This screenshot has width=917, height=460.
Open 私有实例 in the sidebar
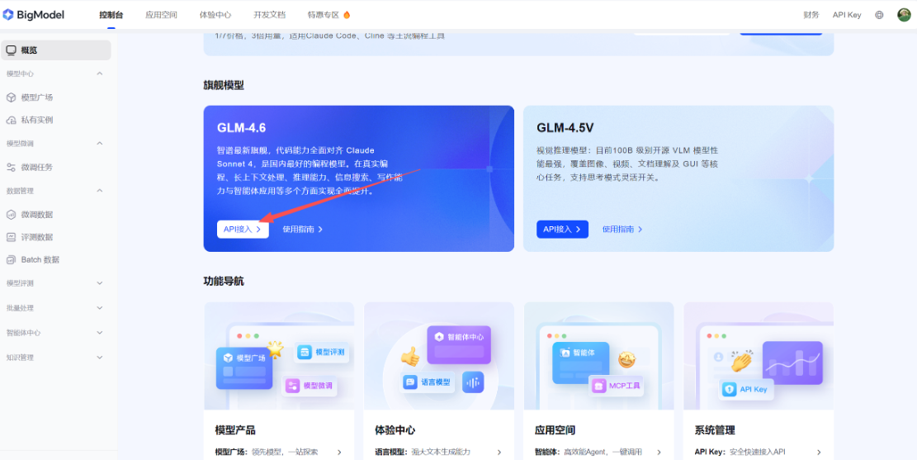(36, 120)
